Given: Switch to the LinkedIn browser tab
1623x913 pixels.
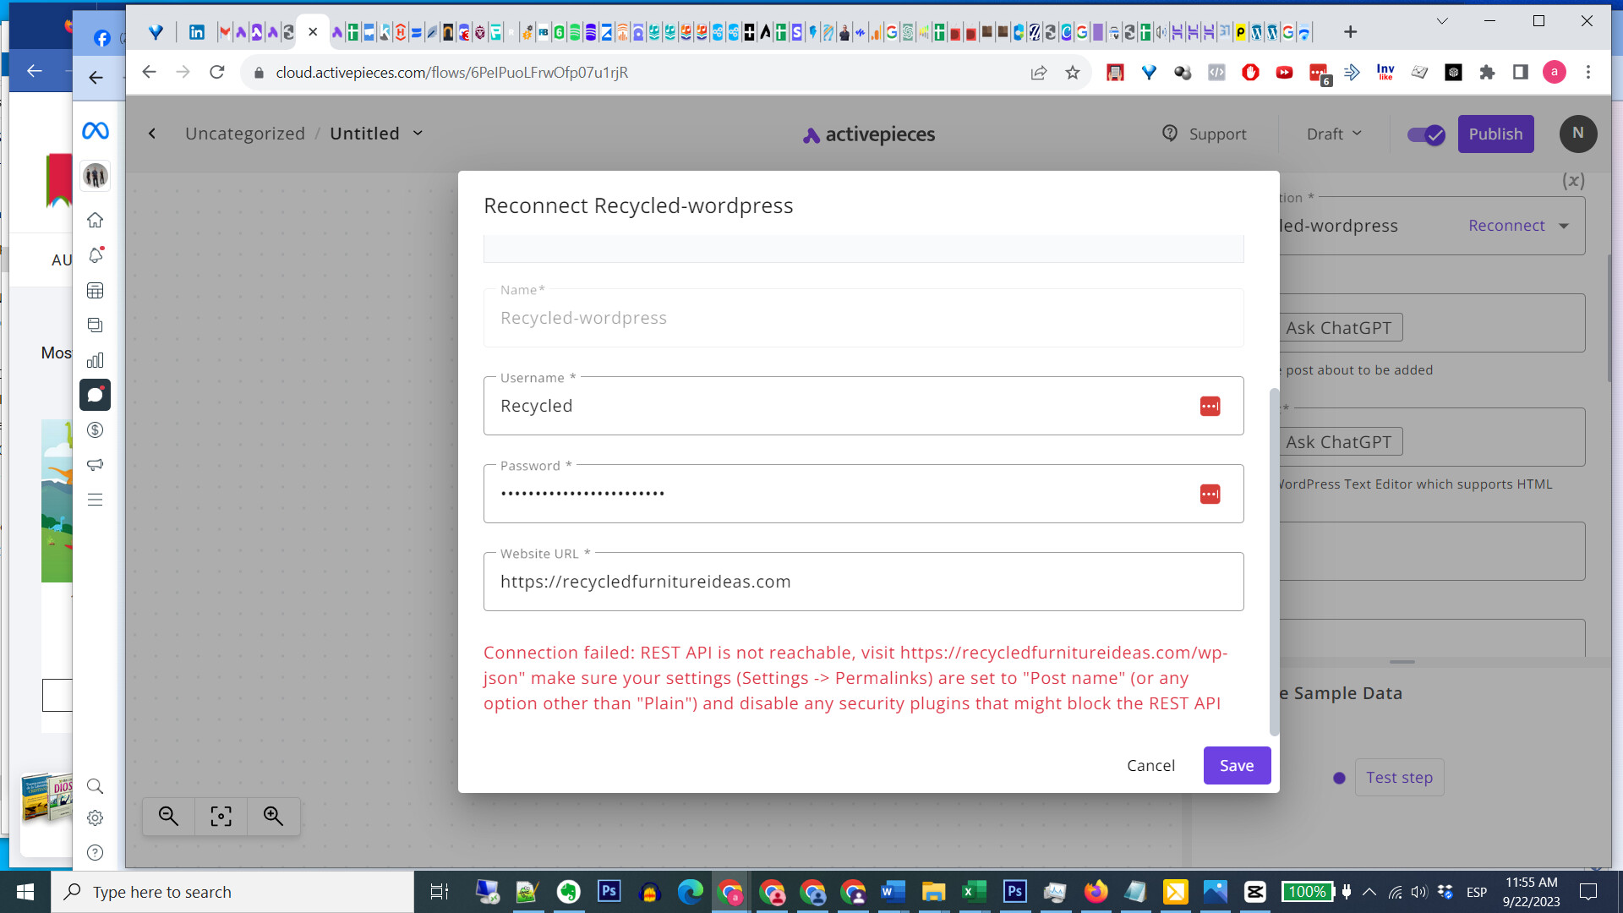Looking at the screenshot, I should point(197,32).
